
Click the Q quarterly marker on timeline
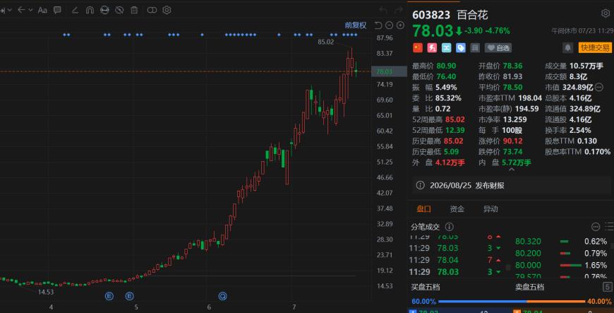tap(223, 296)
